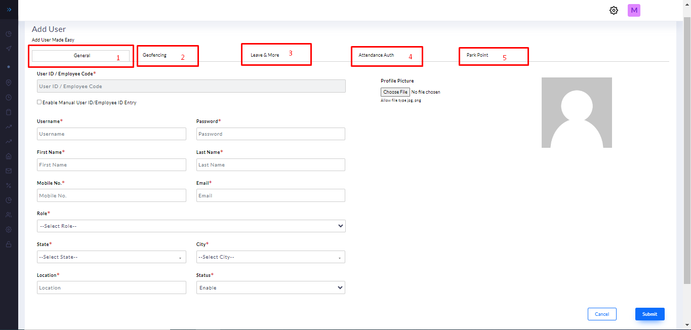The image size is (691, 330).
Task: Switch to the Geofencing tab
Action: [155, 55]
